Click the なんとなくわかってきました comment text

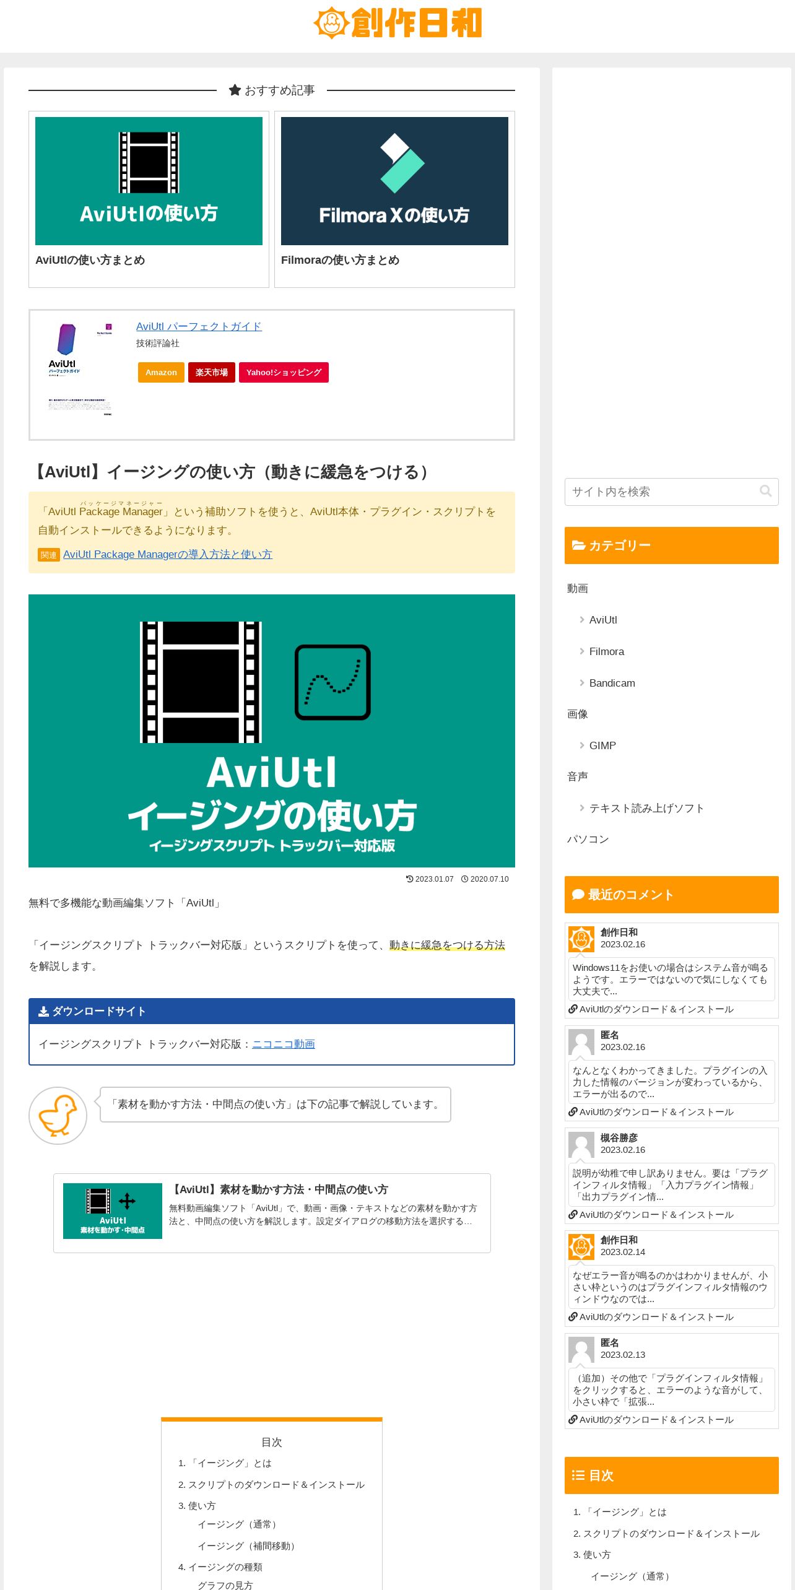coord(671,1082)
